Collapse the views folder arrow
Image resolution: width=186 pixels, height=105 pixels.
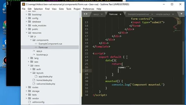pos(29,65)
